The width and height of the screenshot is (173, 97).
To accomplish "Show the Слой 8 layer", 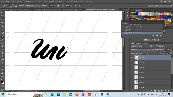I will click(x=132, y=68).
